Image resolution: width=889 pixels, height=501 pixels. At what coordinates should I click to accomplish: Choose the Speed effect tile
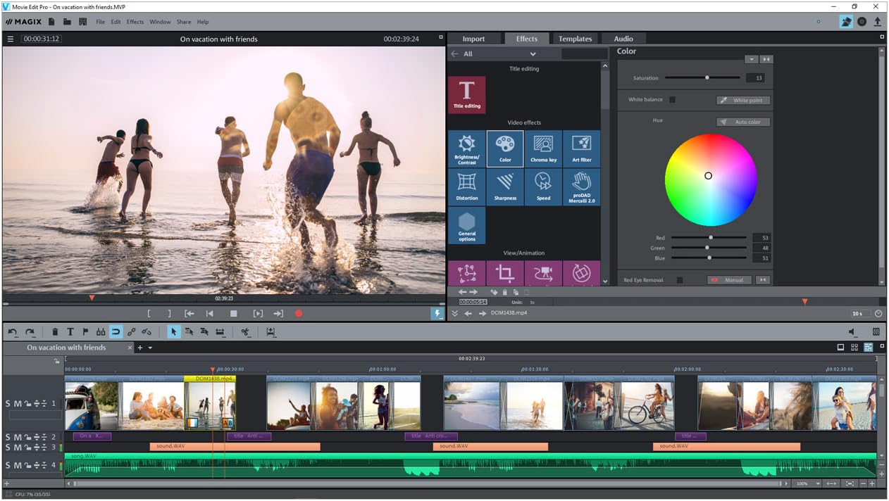(542, 186)
